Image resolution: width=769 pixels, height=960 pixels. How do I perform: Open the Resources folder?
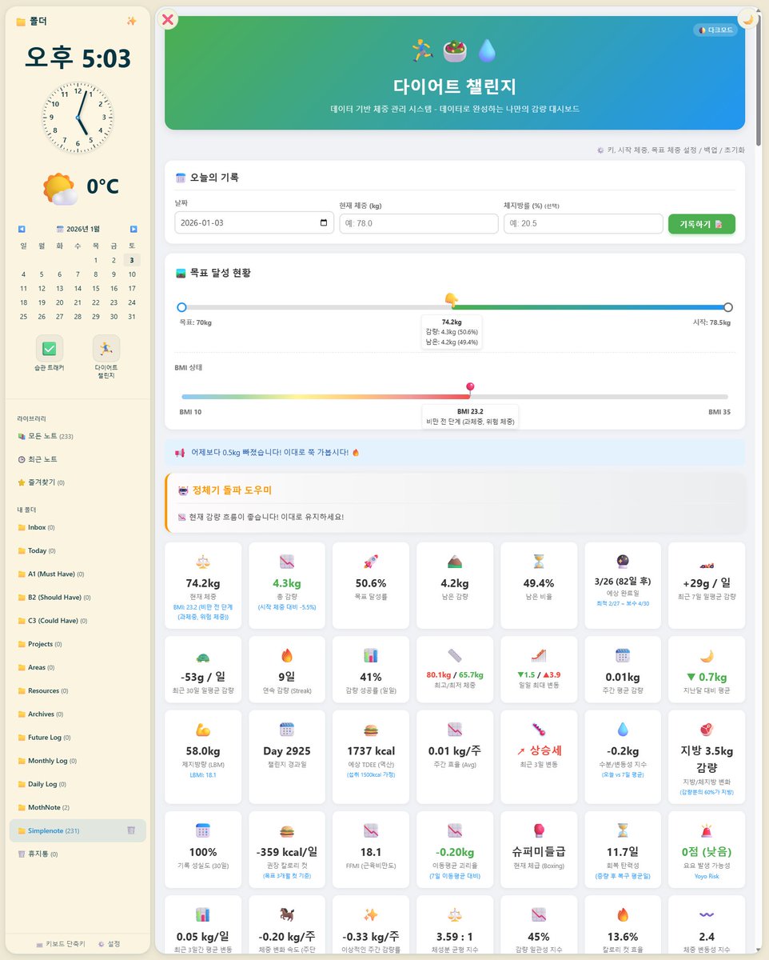[78, 690]
